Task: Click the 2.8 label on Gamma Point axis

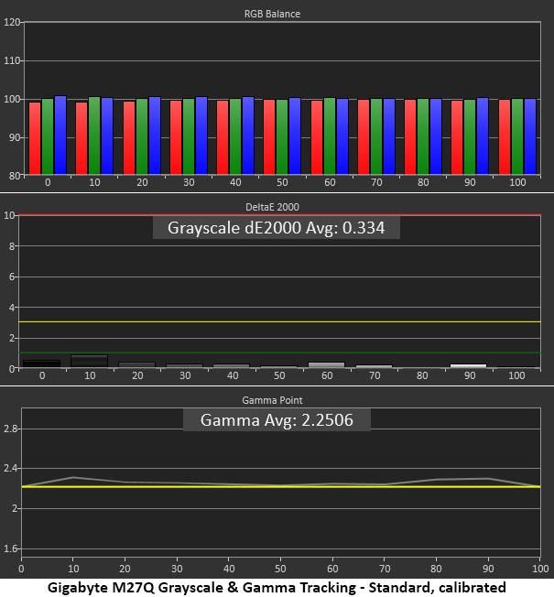Action: point(10,429)
